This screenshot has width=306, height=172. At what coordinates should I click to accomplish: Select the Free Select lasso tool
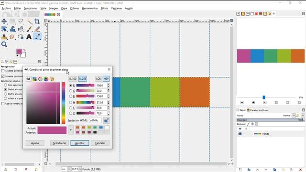coord(21,21)
